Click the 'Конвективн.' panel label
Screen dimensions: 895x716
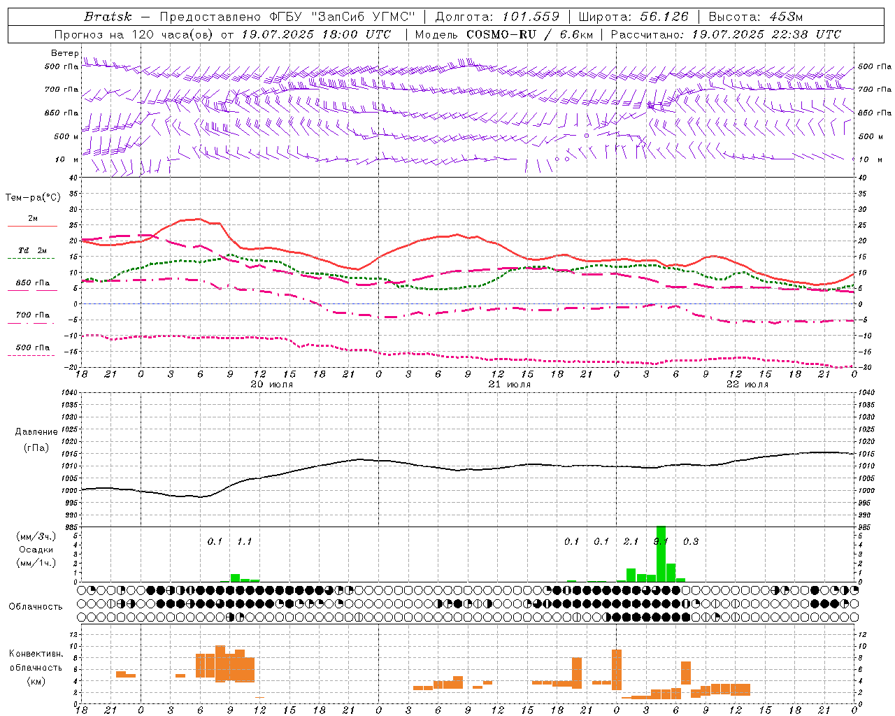[x=36, y=654]
